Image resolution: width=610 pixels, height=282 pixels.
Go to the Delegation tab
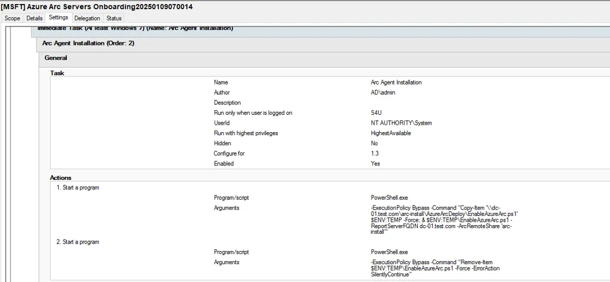(x=87, y=18)
